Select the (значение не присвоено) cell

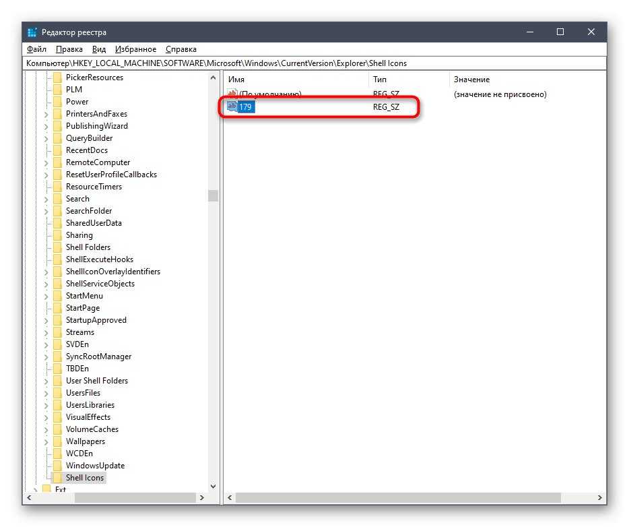(x=500, y=94)
